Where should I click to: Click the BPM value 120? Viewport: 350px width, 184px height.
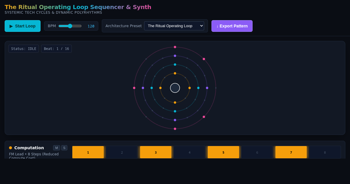click(x=91, y=26)
